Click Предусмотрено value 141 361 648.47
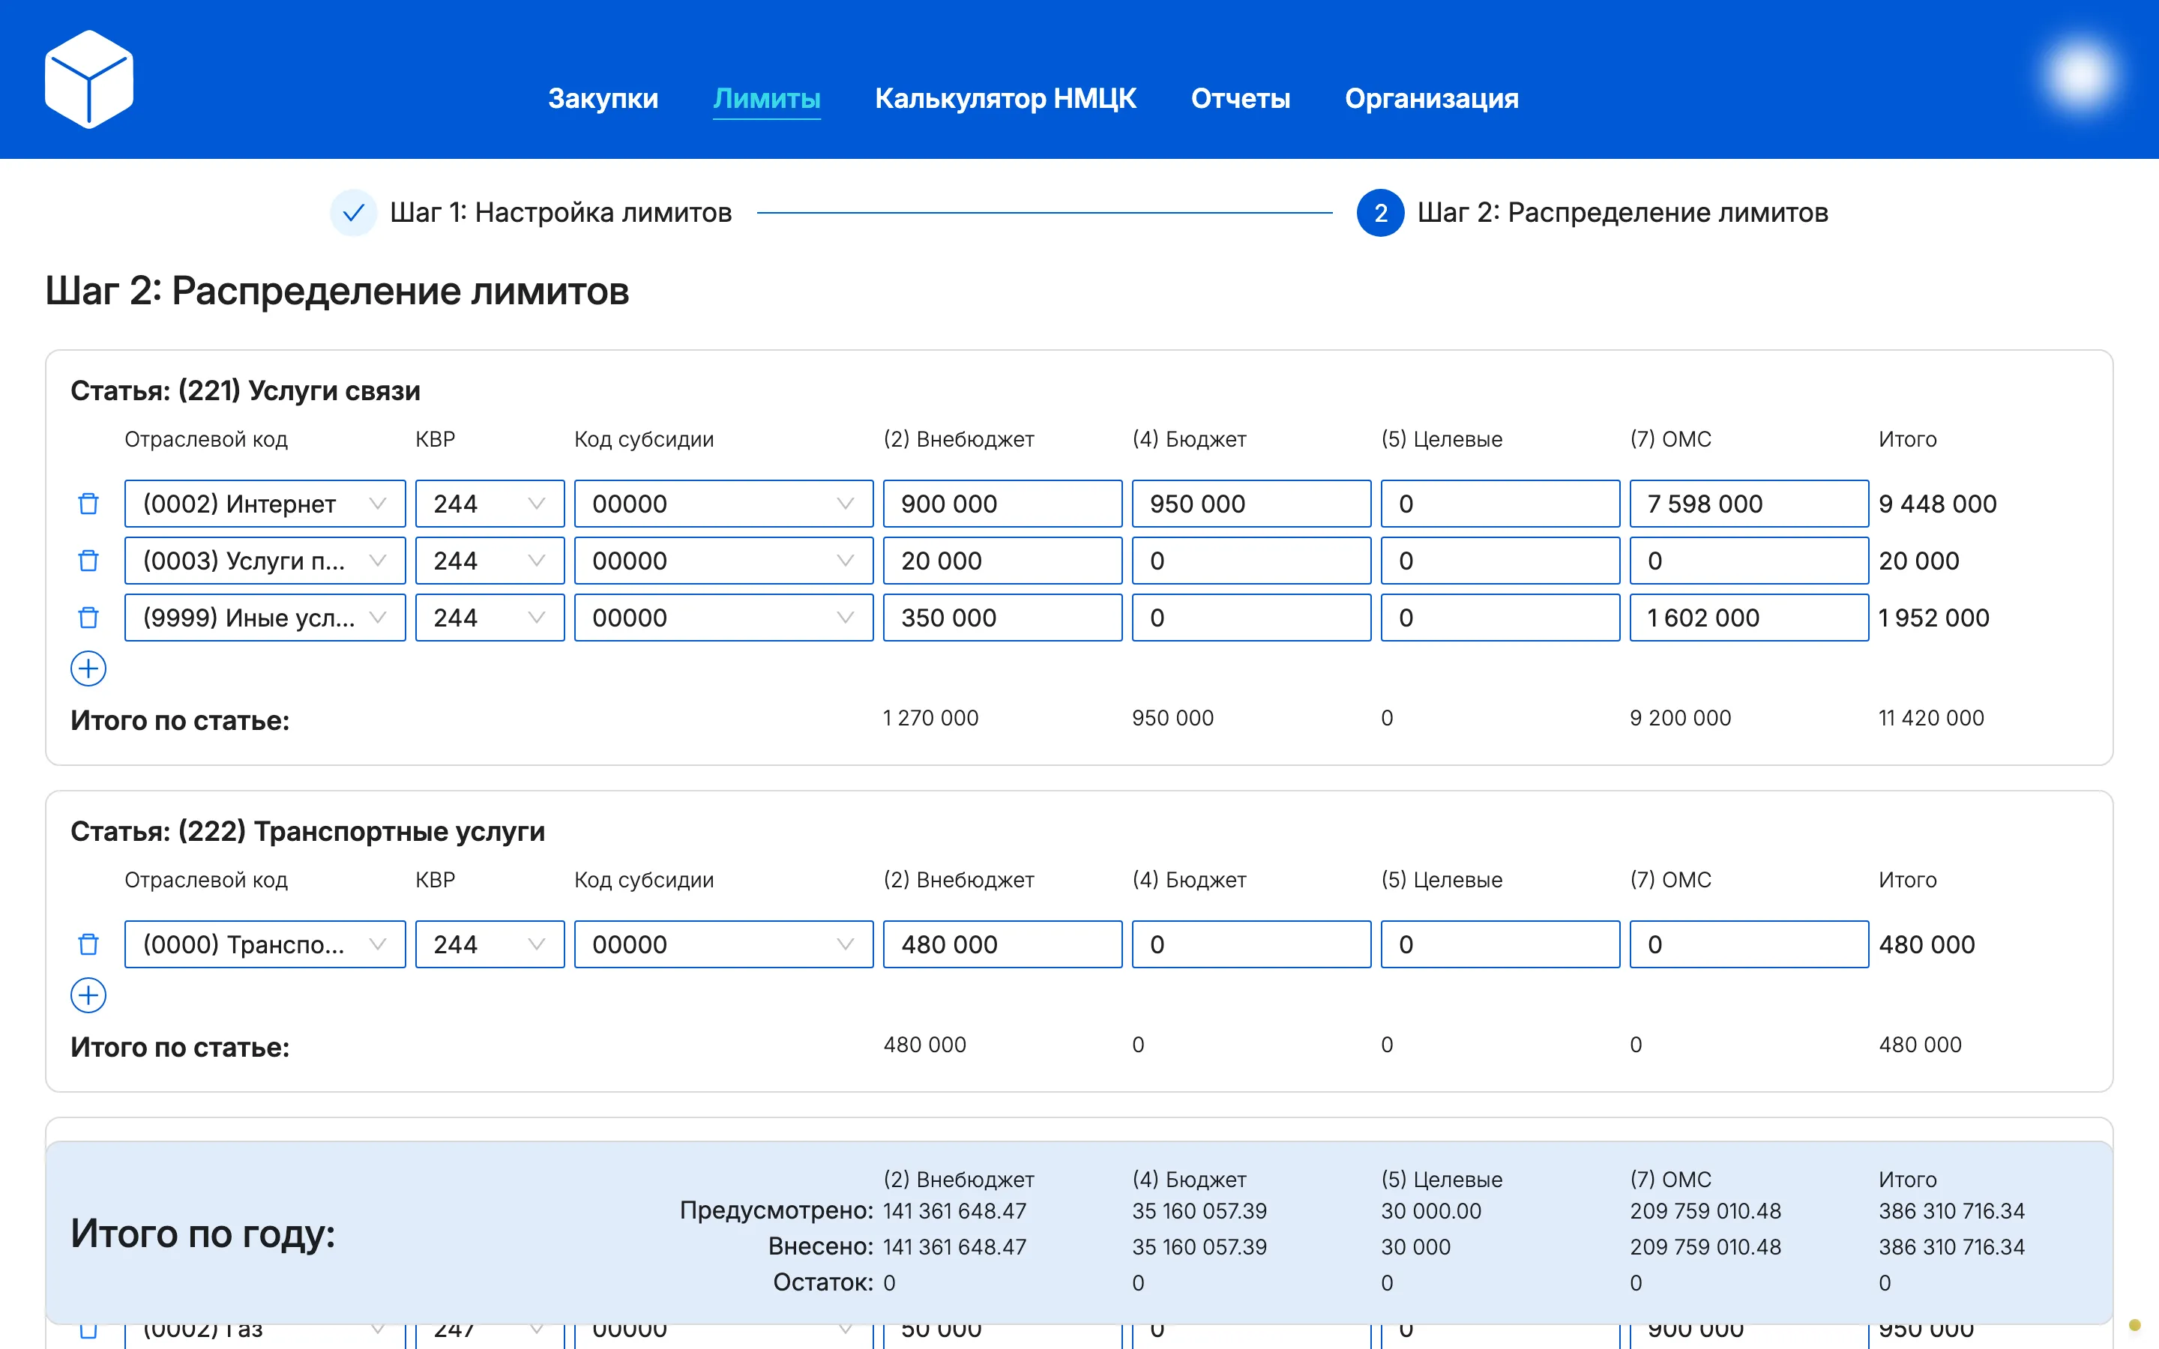 click(x=954, y=1210)
